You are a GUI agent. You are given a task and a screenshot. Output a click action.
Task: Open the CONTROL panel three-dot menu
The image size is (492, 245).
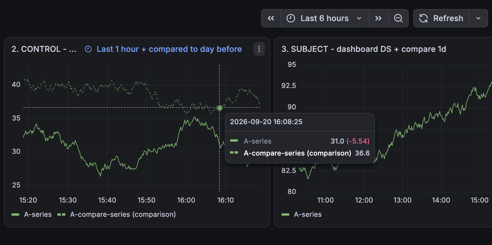point(259,49)
